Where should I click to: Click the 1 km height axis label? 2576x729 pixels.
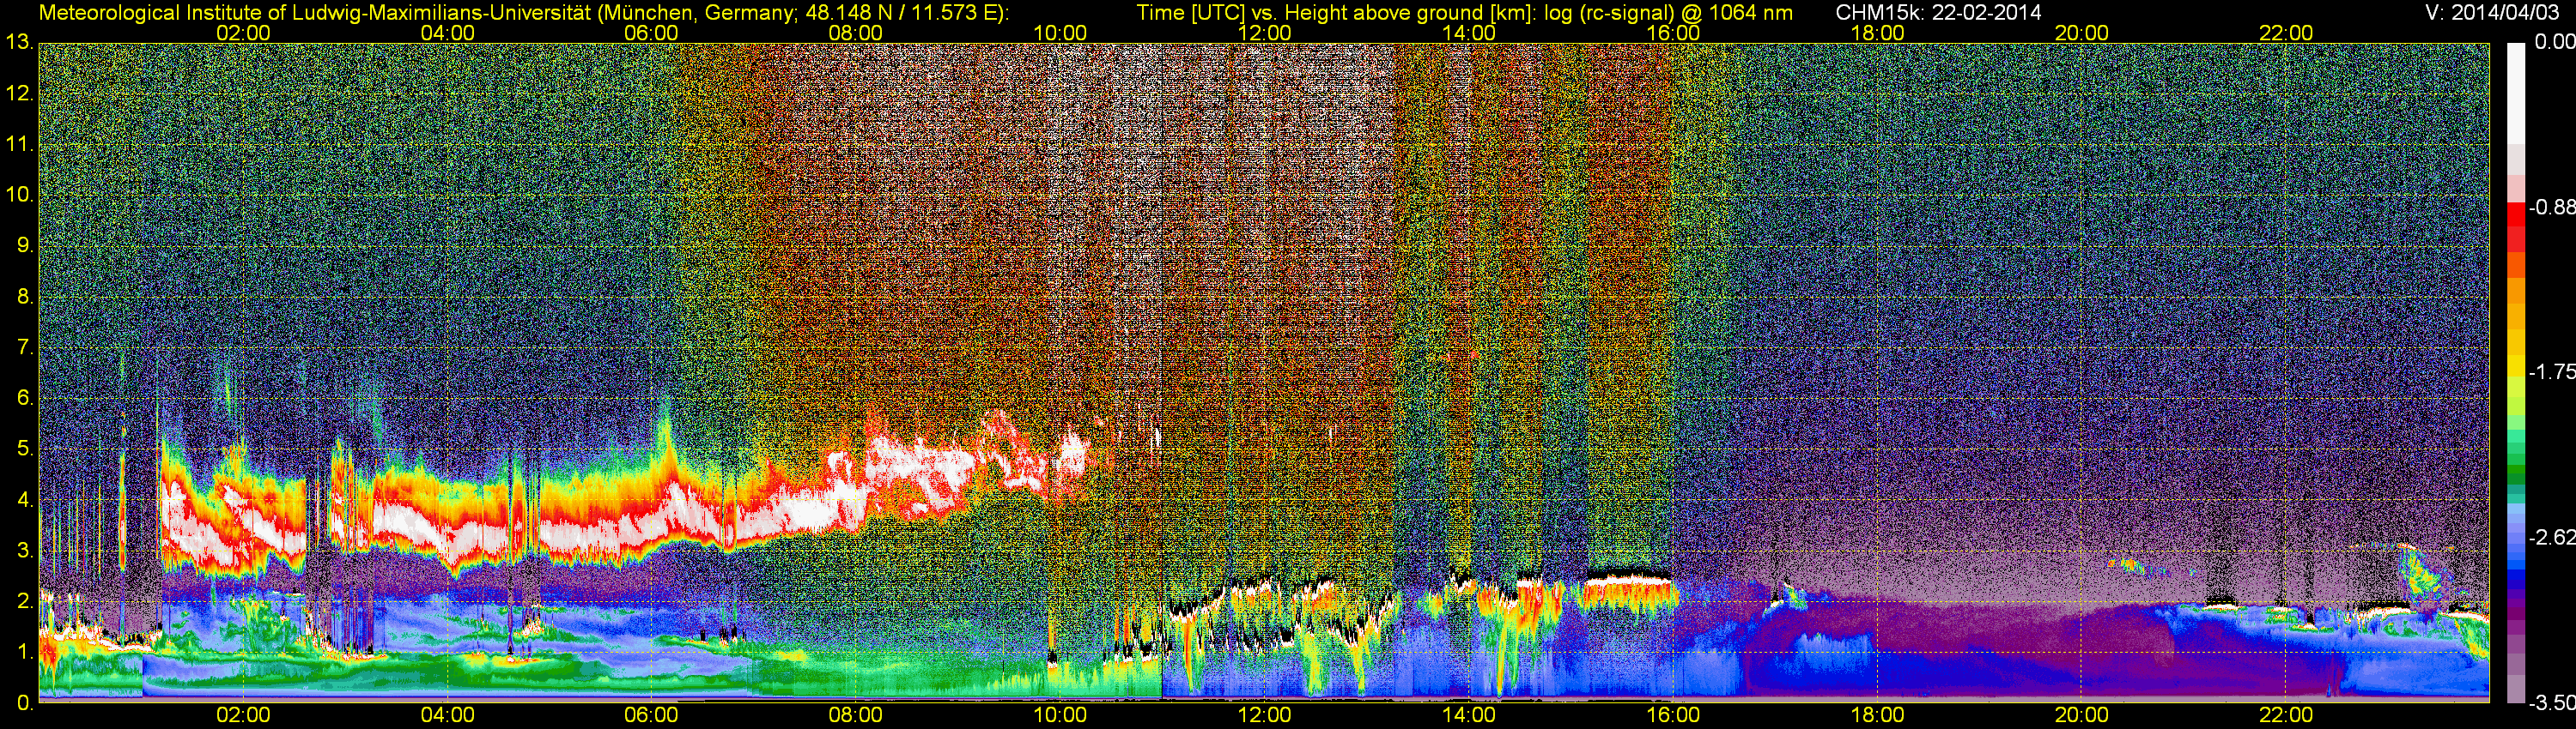[24, 651]
